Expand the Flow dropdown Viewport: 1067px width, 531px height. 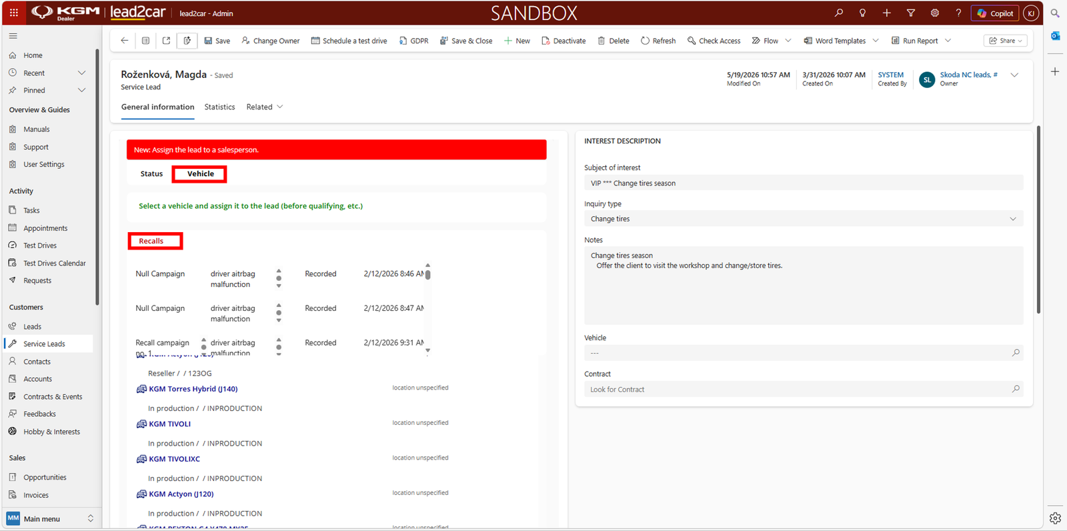pos(788,41)
